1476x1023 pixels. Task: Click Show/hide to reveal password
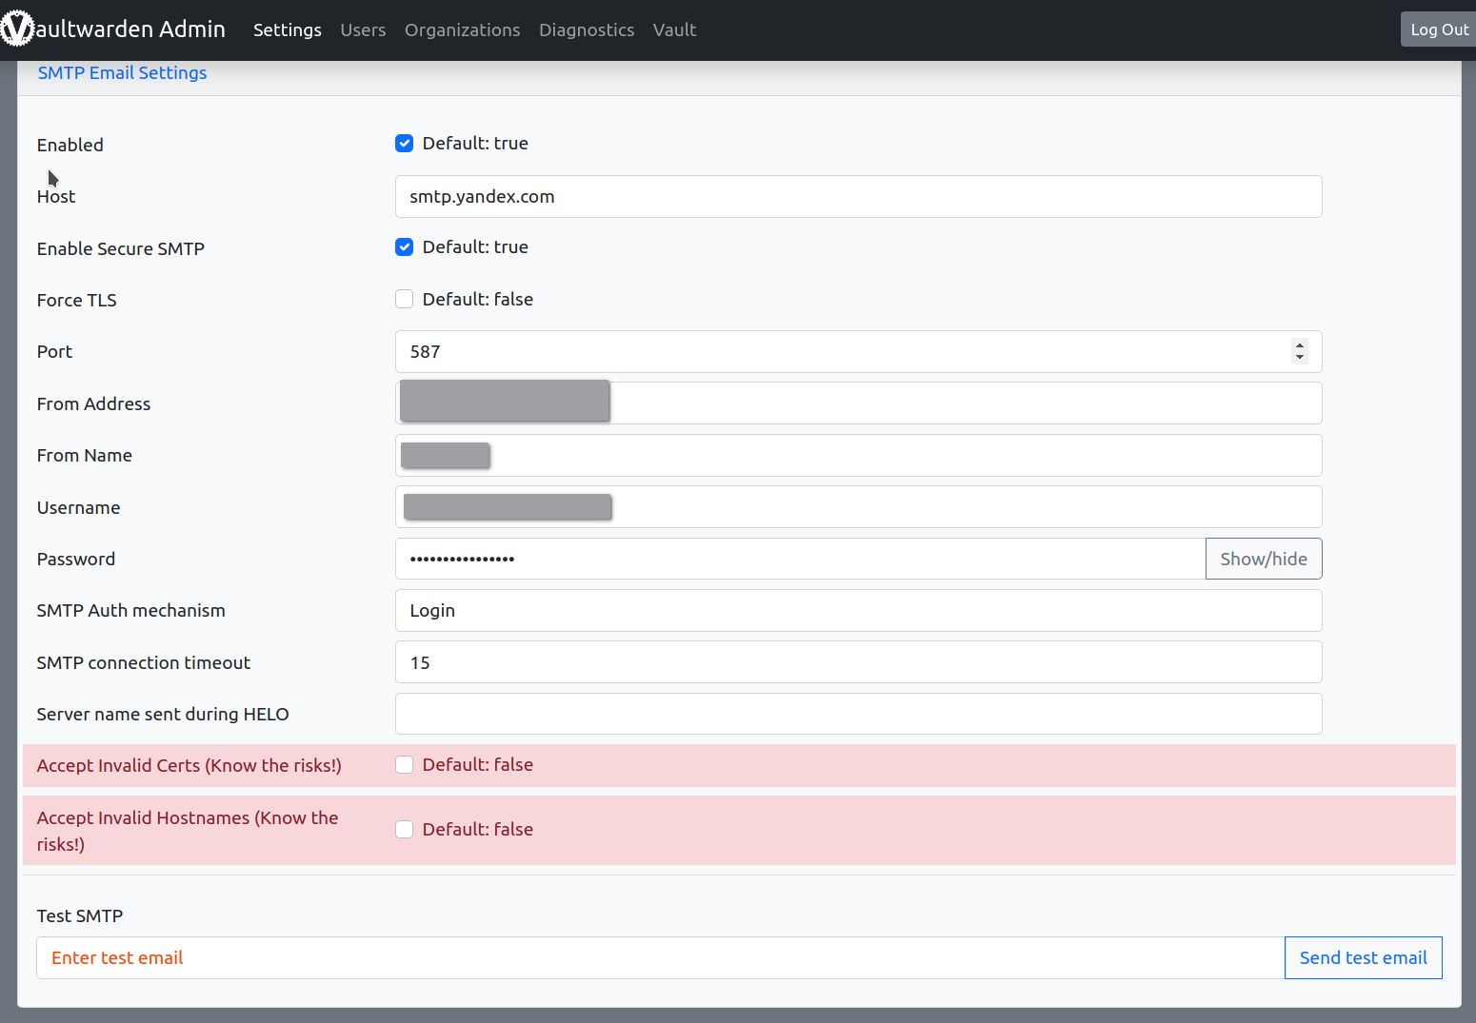[x=1263, y=560]
